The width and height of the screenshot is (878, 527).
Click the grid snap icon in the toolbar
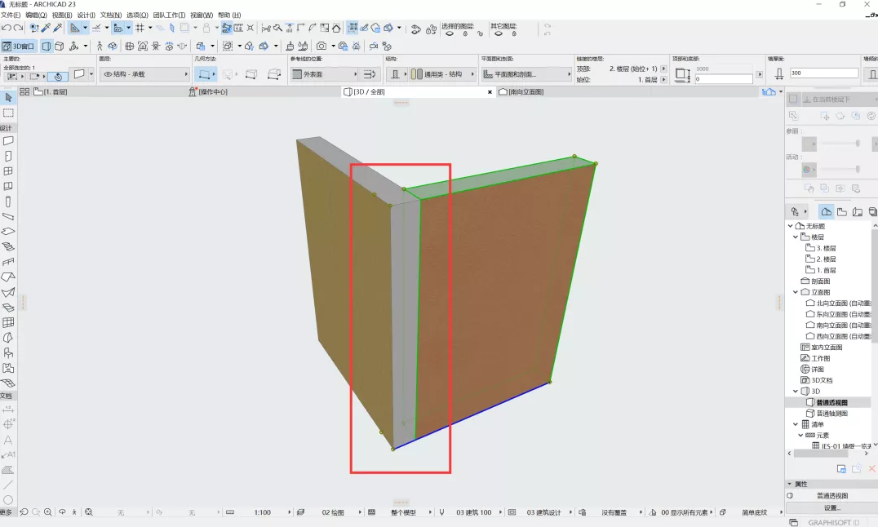click(140, 28)
